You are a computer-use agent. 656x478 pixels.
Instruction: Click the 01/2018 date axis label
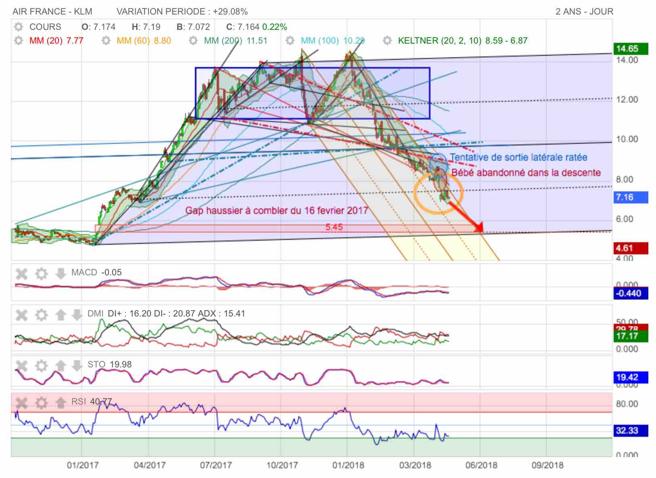click(348, 465)
